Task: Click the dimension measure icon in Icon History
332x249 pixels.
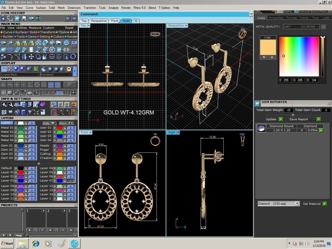Action: pos(10,18)
